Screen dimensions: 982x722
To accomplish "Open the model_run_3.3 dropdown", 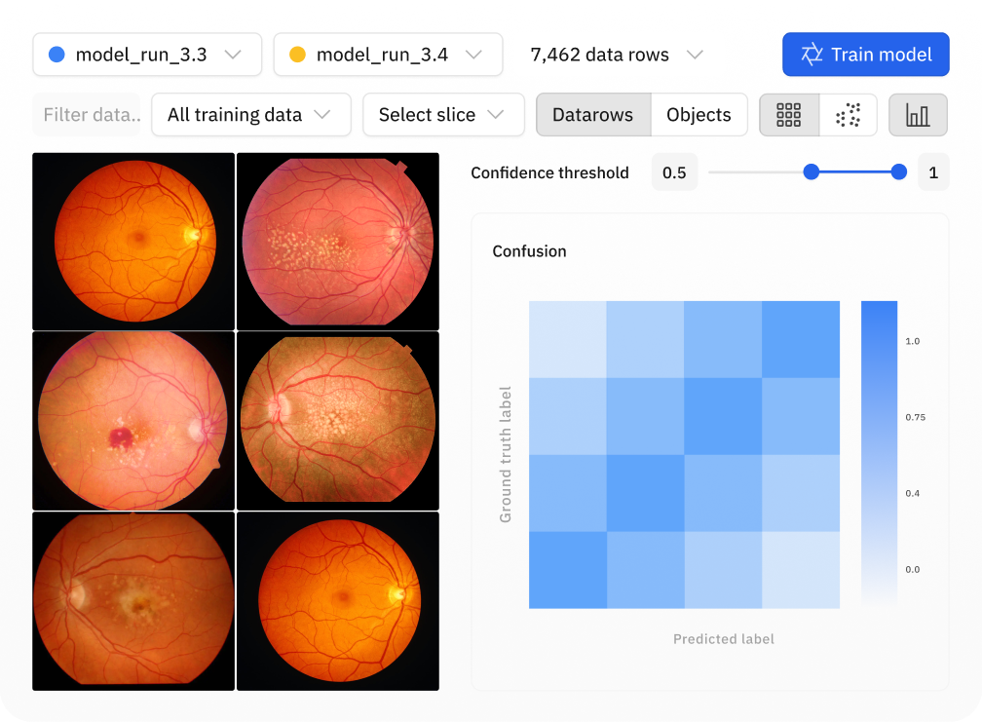I will pos(147,55).
